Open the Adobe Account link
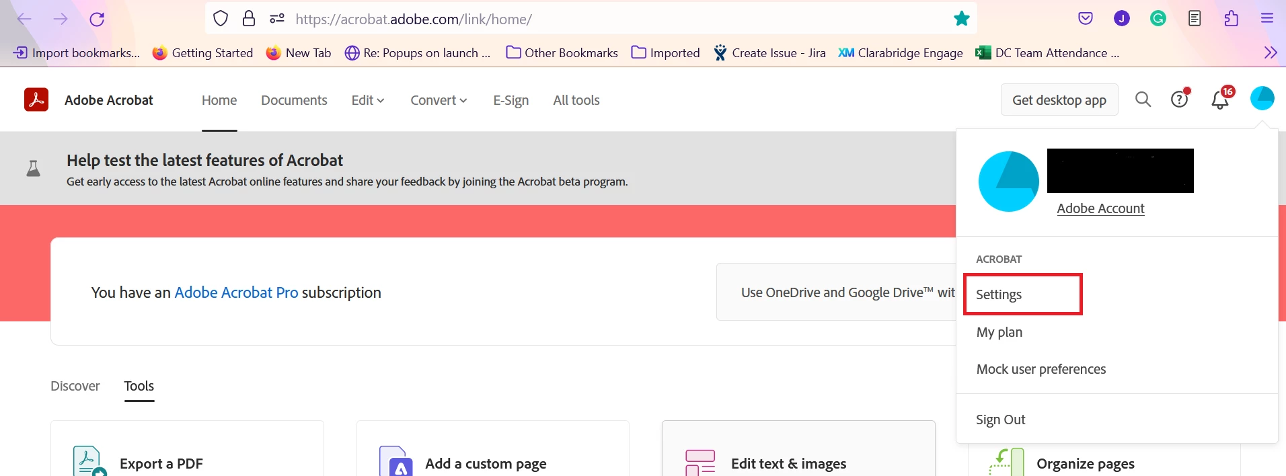Image resolution: width=1286 pixels, height=476 pixels. click(x=1100, y=208)
